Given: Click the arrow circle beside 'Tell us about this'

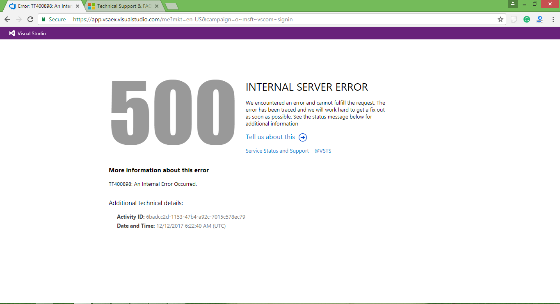Looking at the screenshot, I should 303,137.
